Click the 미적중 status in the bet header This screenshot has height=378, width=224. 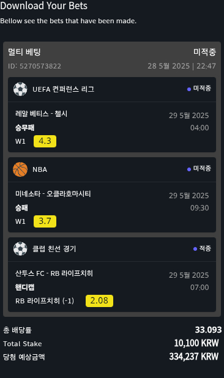(204, 52)
